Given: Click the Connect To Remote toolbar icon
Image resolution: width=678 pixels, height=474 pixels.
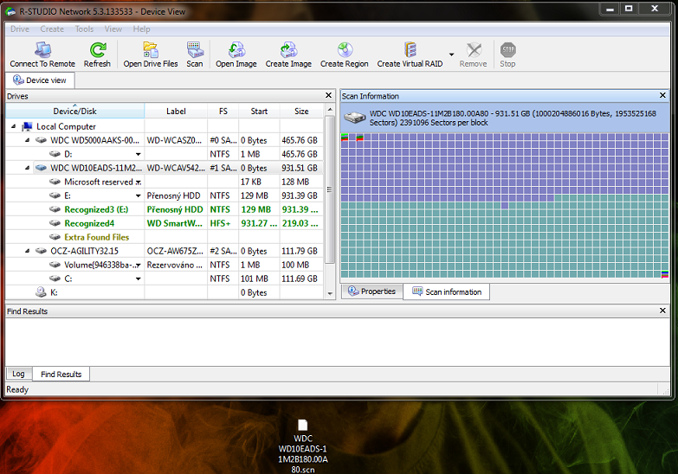Looking at the screenshot, I should 42,50.
